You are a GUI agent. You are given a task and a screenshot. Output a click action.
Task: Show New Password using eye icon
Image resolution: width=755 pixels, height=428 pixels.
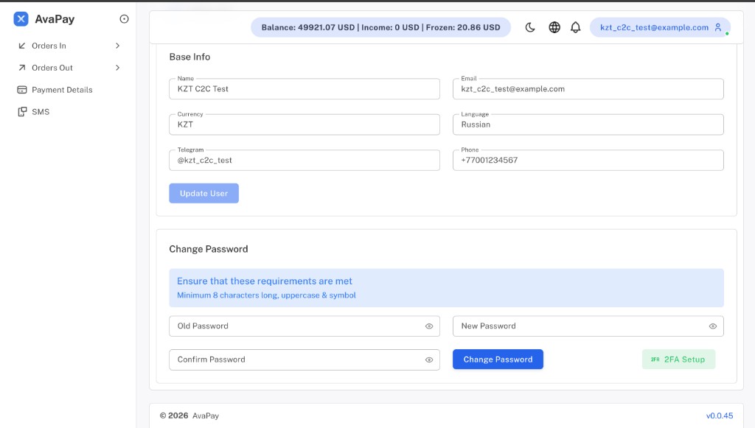click(713, 326)
